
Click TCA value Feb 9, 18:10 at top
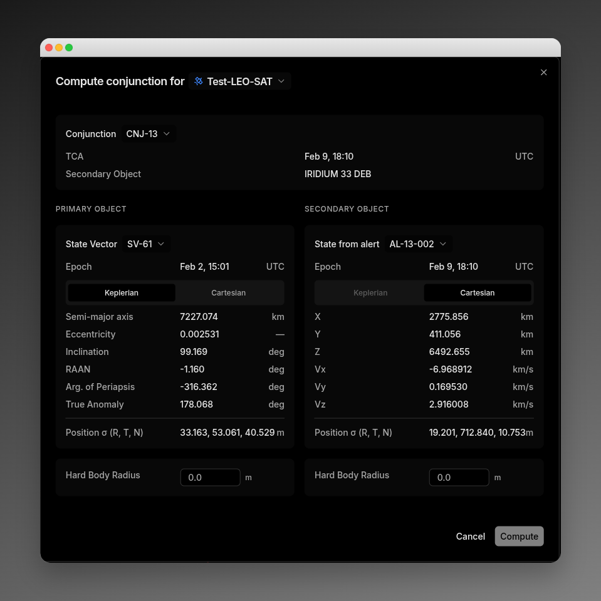pyautogui.click(x=329, y=157)
